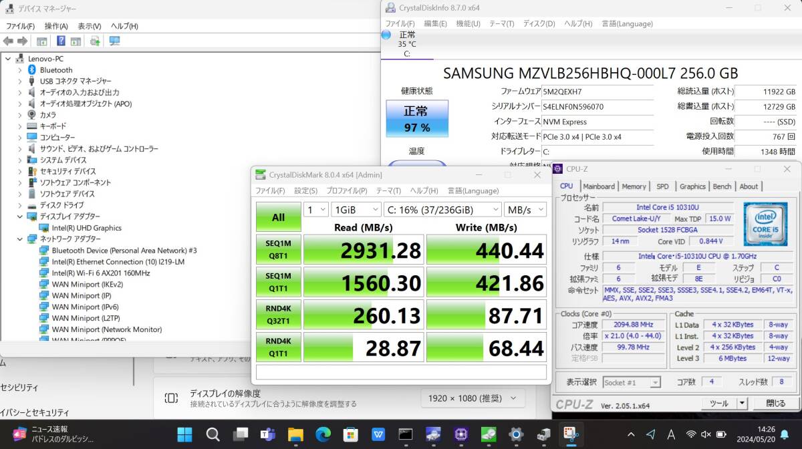Open the blue W app on taskbar
Screen dimensions: 802x449
[x=378, y=434]
